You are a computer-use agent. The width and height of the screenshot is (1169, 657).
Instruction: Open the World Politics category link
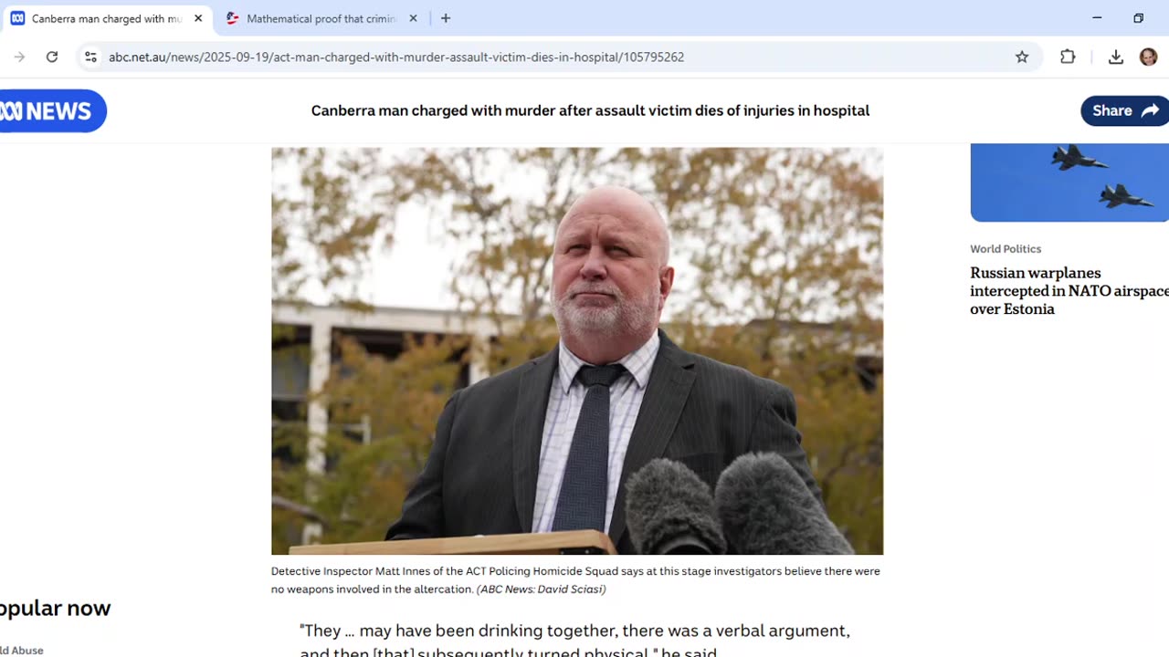click(x=1006, y=248)
